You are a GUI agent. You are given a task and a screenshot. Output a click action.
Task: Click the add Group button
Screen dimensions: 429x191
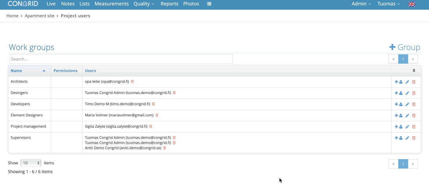pos(405,47)
